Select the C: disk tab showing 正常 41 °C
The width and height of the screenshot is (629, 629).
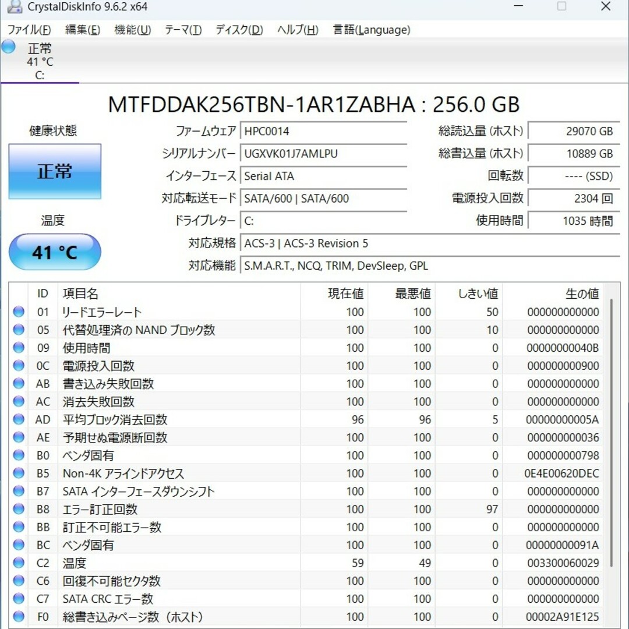(40, 61)
